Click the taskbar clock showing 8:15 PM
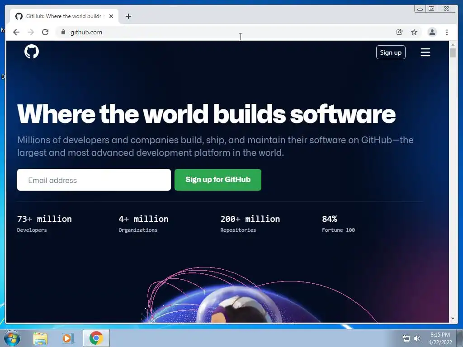Viewport: 463px width, 347px height. pos(440,338)
